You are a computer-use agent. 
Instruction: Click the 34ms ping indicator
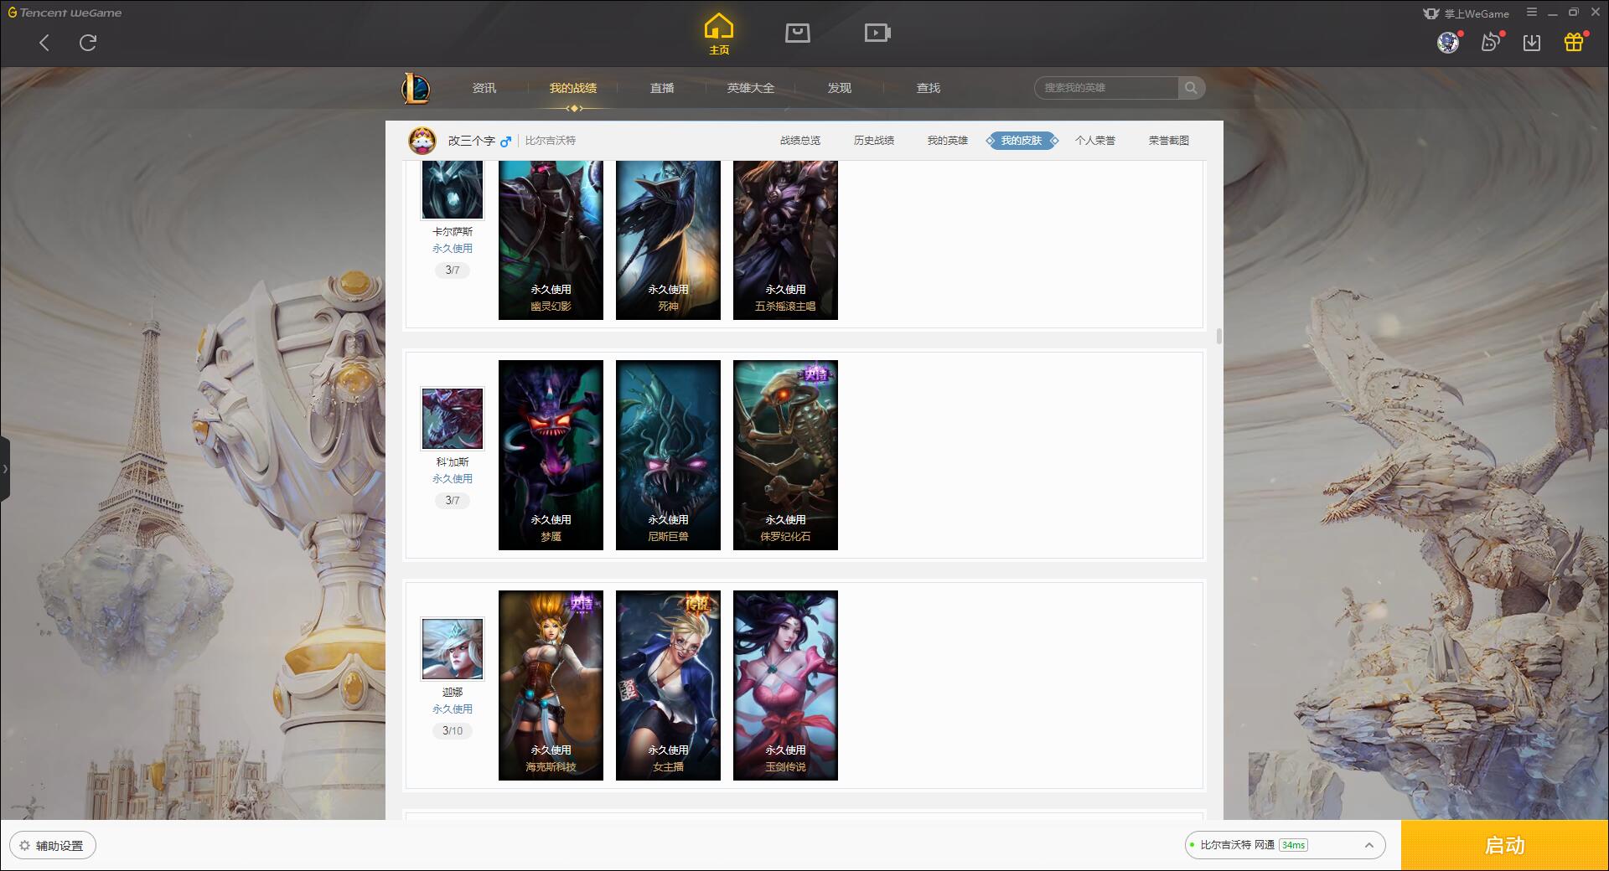(1293, 845)
